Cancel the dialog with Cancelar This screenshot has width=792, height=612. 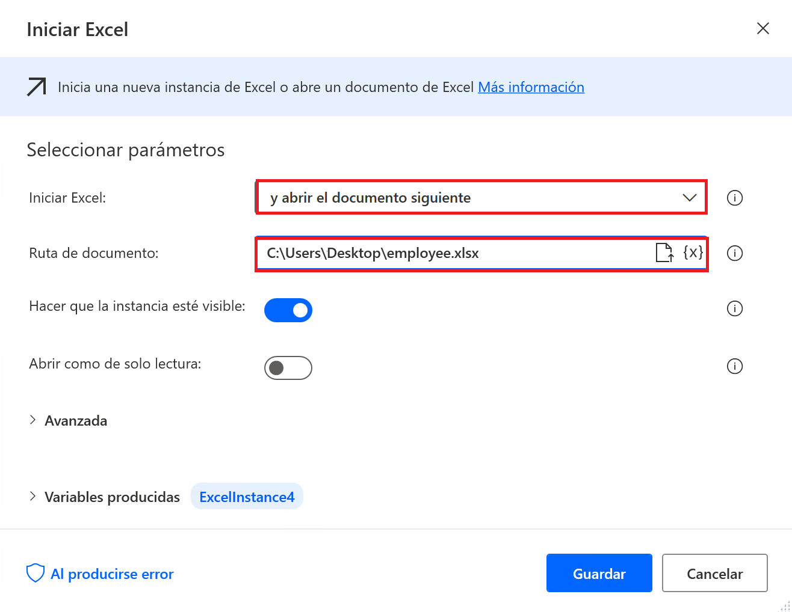tap(714, 573)
